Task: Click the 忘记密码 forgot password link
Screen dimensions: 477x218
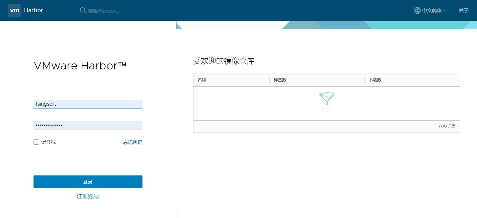Action: coord(132,142)
